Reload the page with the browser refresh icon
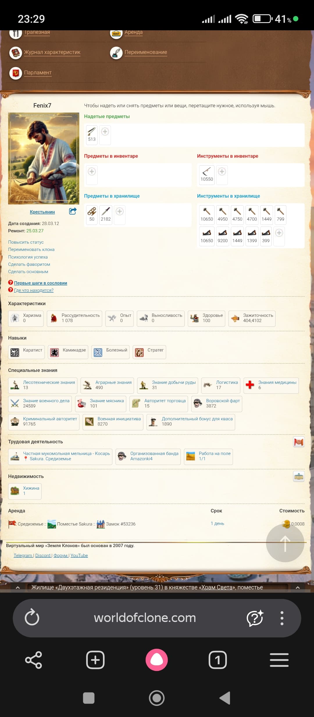 tap(32, 618)
